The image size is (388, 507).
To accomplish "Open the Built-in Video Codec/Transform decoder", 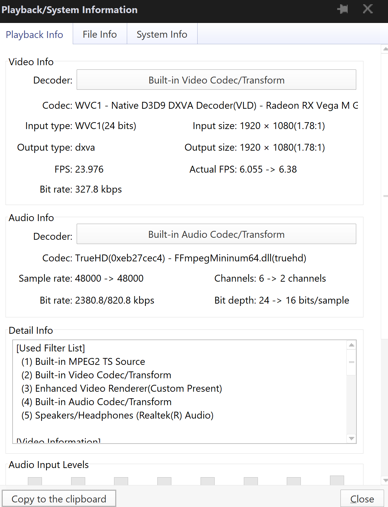I will point(216,80).
